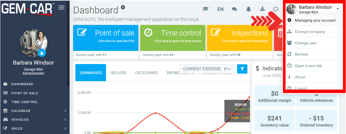This screenshot has width=346, height=134.
Task: Switch to the Sellers tab
Action: pos(118,73)
